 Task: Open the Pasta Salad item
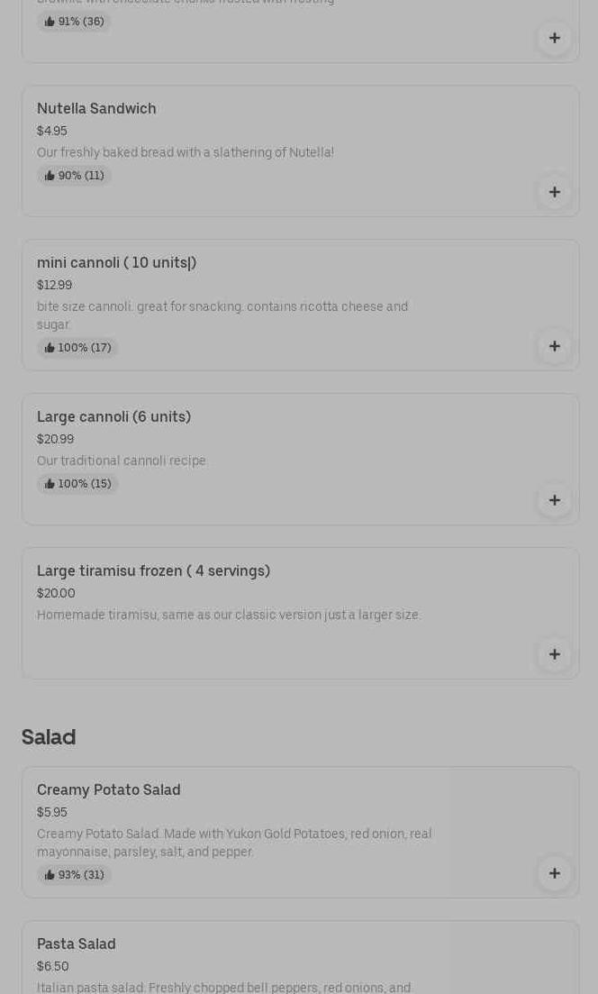click(77, 944)
